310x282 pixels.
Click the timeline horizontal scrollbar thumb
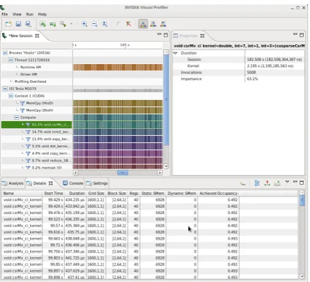[123, 172]
